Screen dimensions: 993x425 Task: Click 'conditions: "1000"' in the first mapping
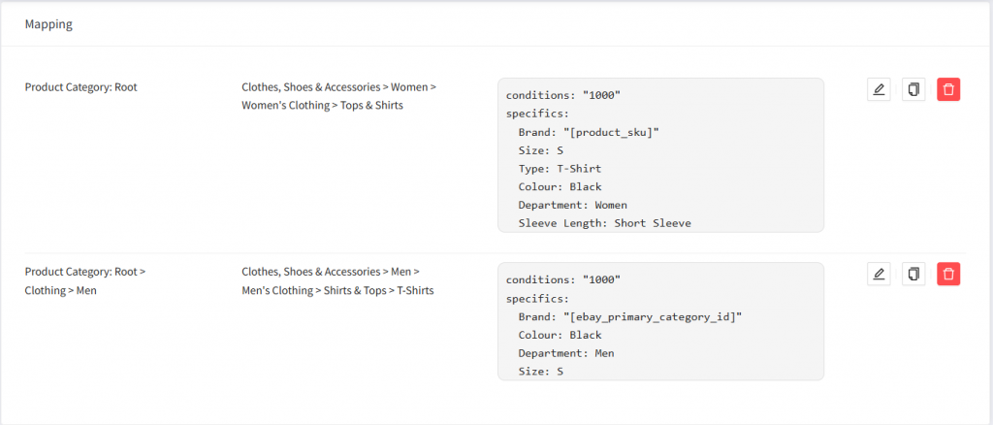coord(562,95)
